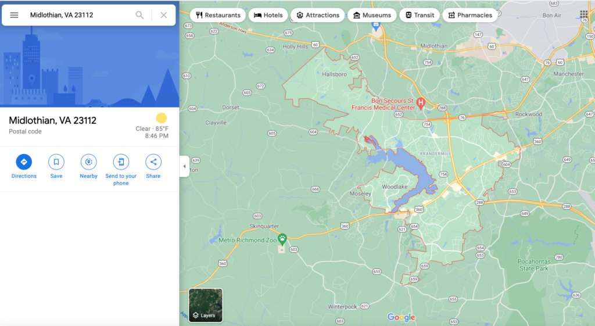The image size is (595, 326).
Task: Select the Hotels filter chip
Action: [x=268, y=15]
